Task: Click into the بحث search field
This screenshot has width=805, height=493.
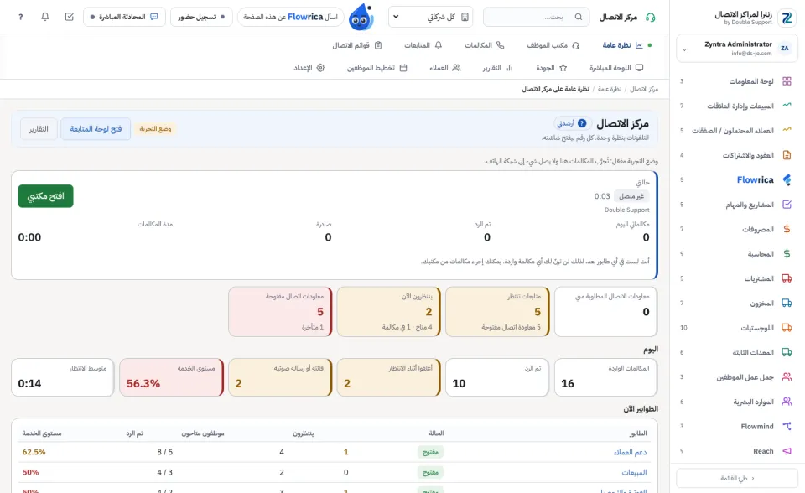Action: click(537, 17)
